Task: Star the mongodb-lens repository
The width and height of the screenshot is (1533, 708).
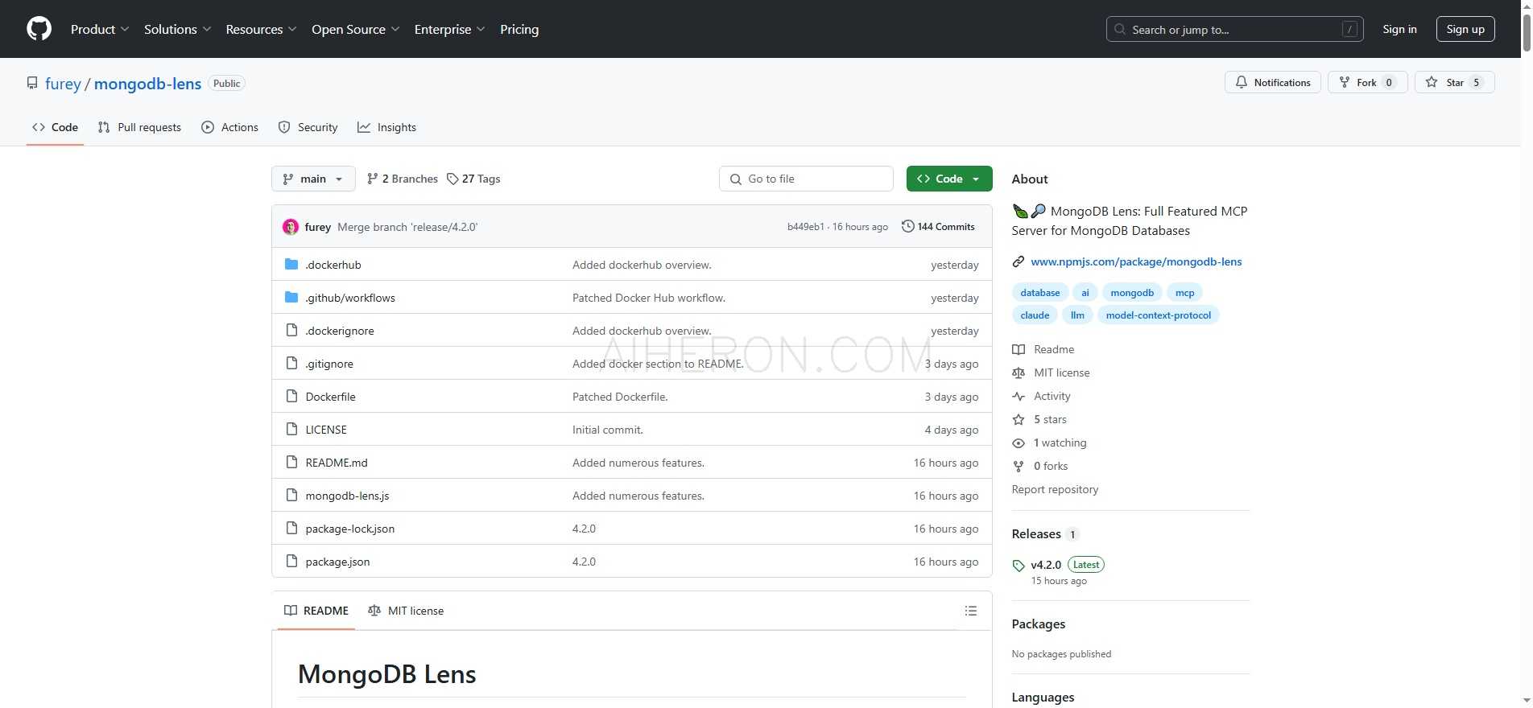Action: [1454, 82]
